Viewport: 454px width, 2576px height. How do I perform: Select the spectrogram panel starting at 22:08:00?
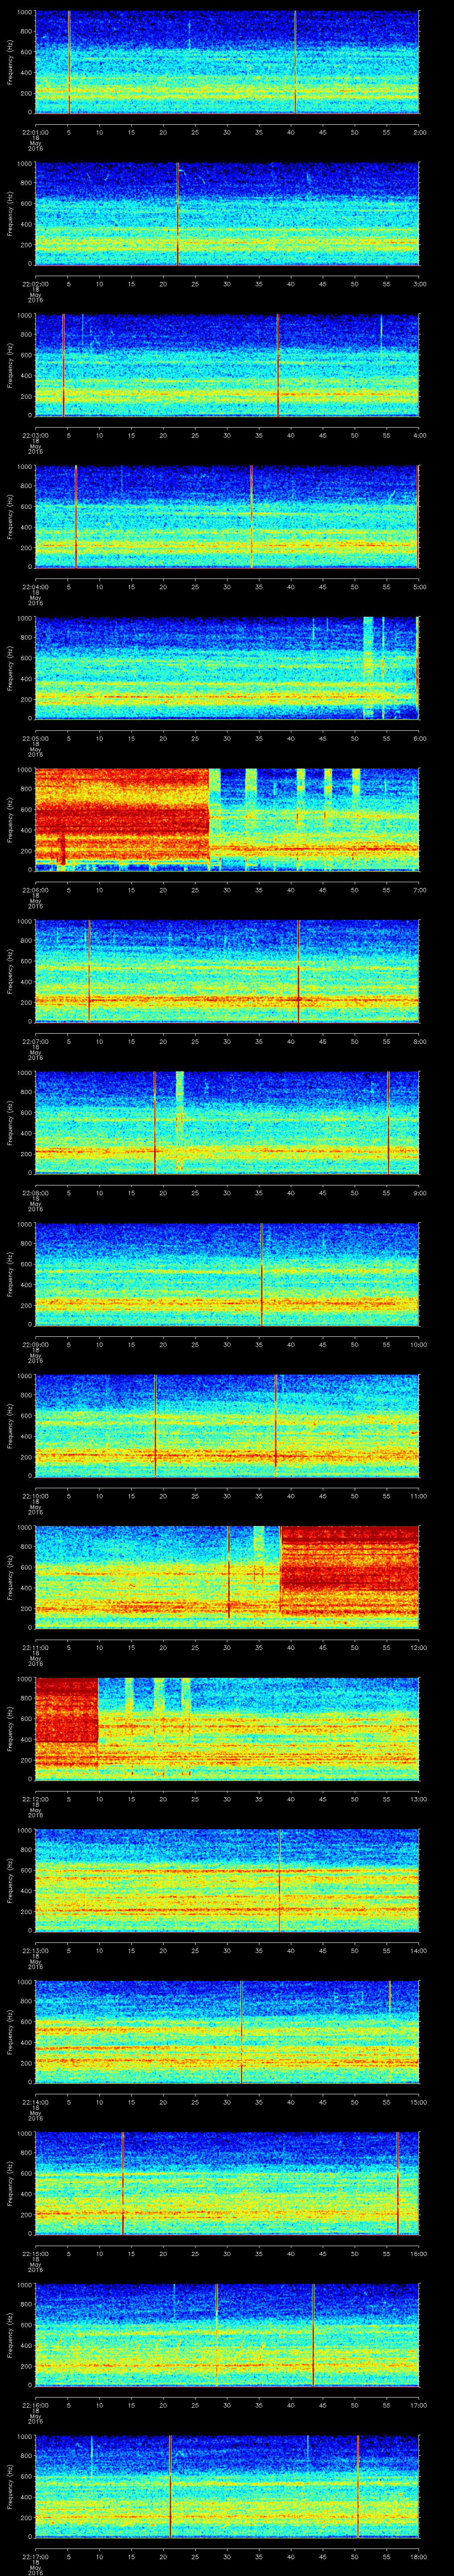(227, 1122)
